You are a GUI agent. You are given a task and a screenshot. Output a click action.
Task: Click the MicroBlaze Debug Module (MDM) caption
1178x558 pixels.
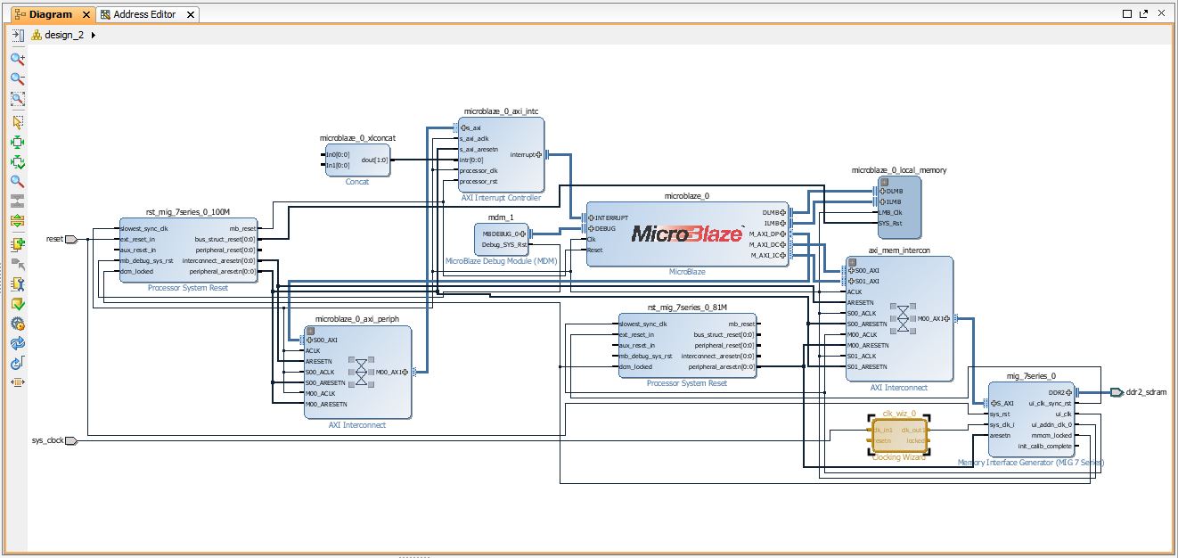(x=501, y=261)
